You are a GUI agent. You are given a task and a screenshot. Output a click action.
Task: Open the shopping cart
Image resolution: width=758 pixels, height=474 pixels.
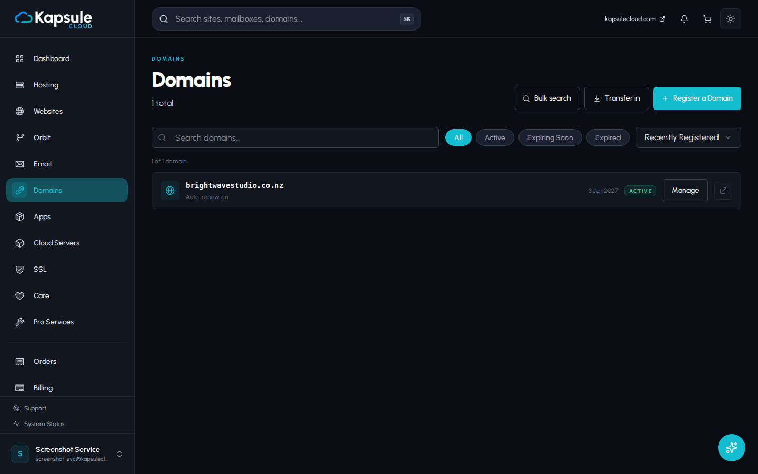707,19
